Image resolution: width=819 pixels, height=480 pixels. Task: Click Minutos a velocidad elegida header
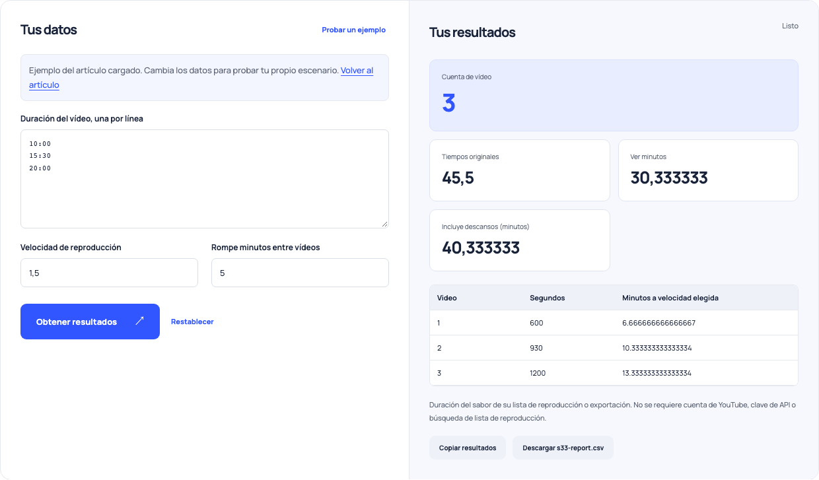[x=670, y=298]
